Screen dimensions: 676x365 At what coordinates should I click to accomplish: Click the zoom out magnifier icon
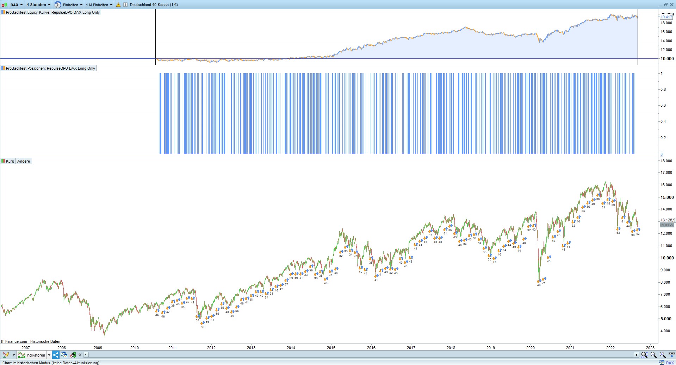653,355
